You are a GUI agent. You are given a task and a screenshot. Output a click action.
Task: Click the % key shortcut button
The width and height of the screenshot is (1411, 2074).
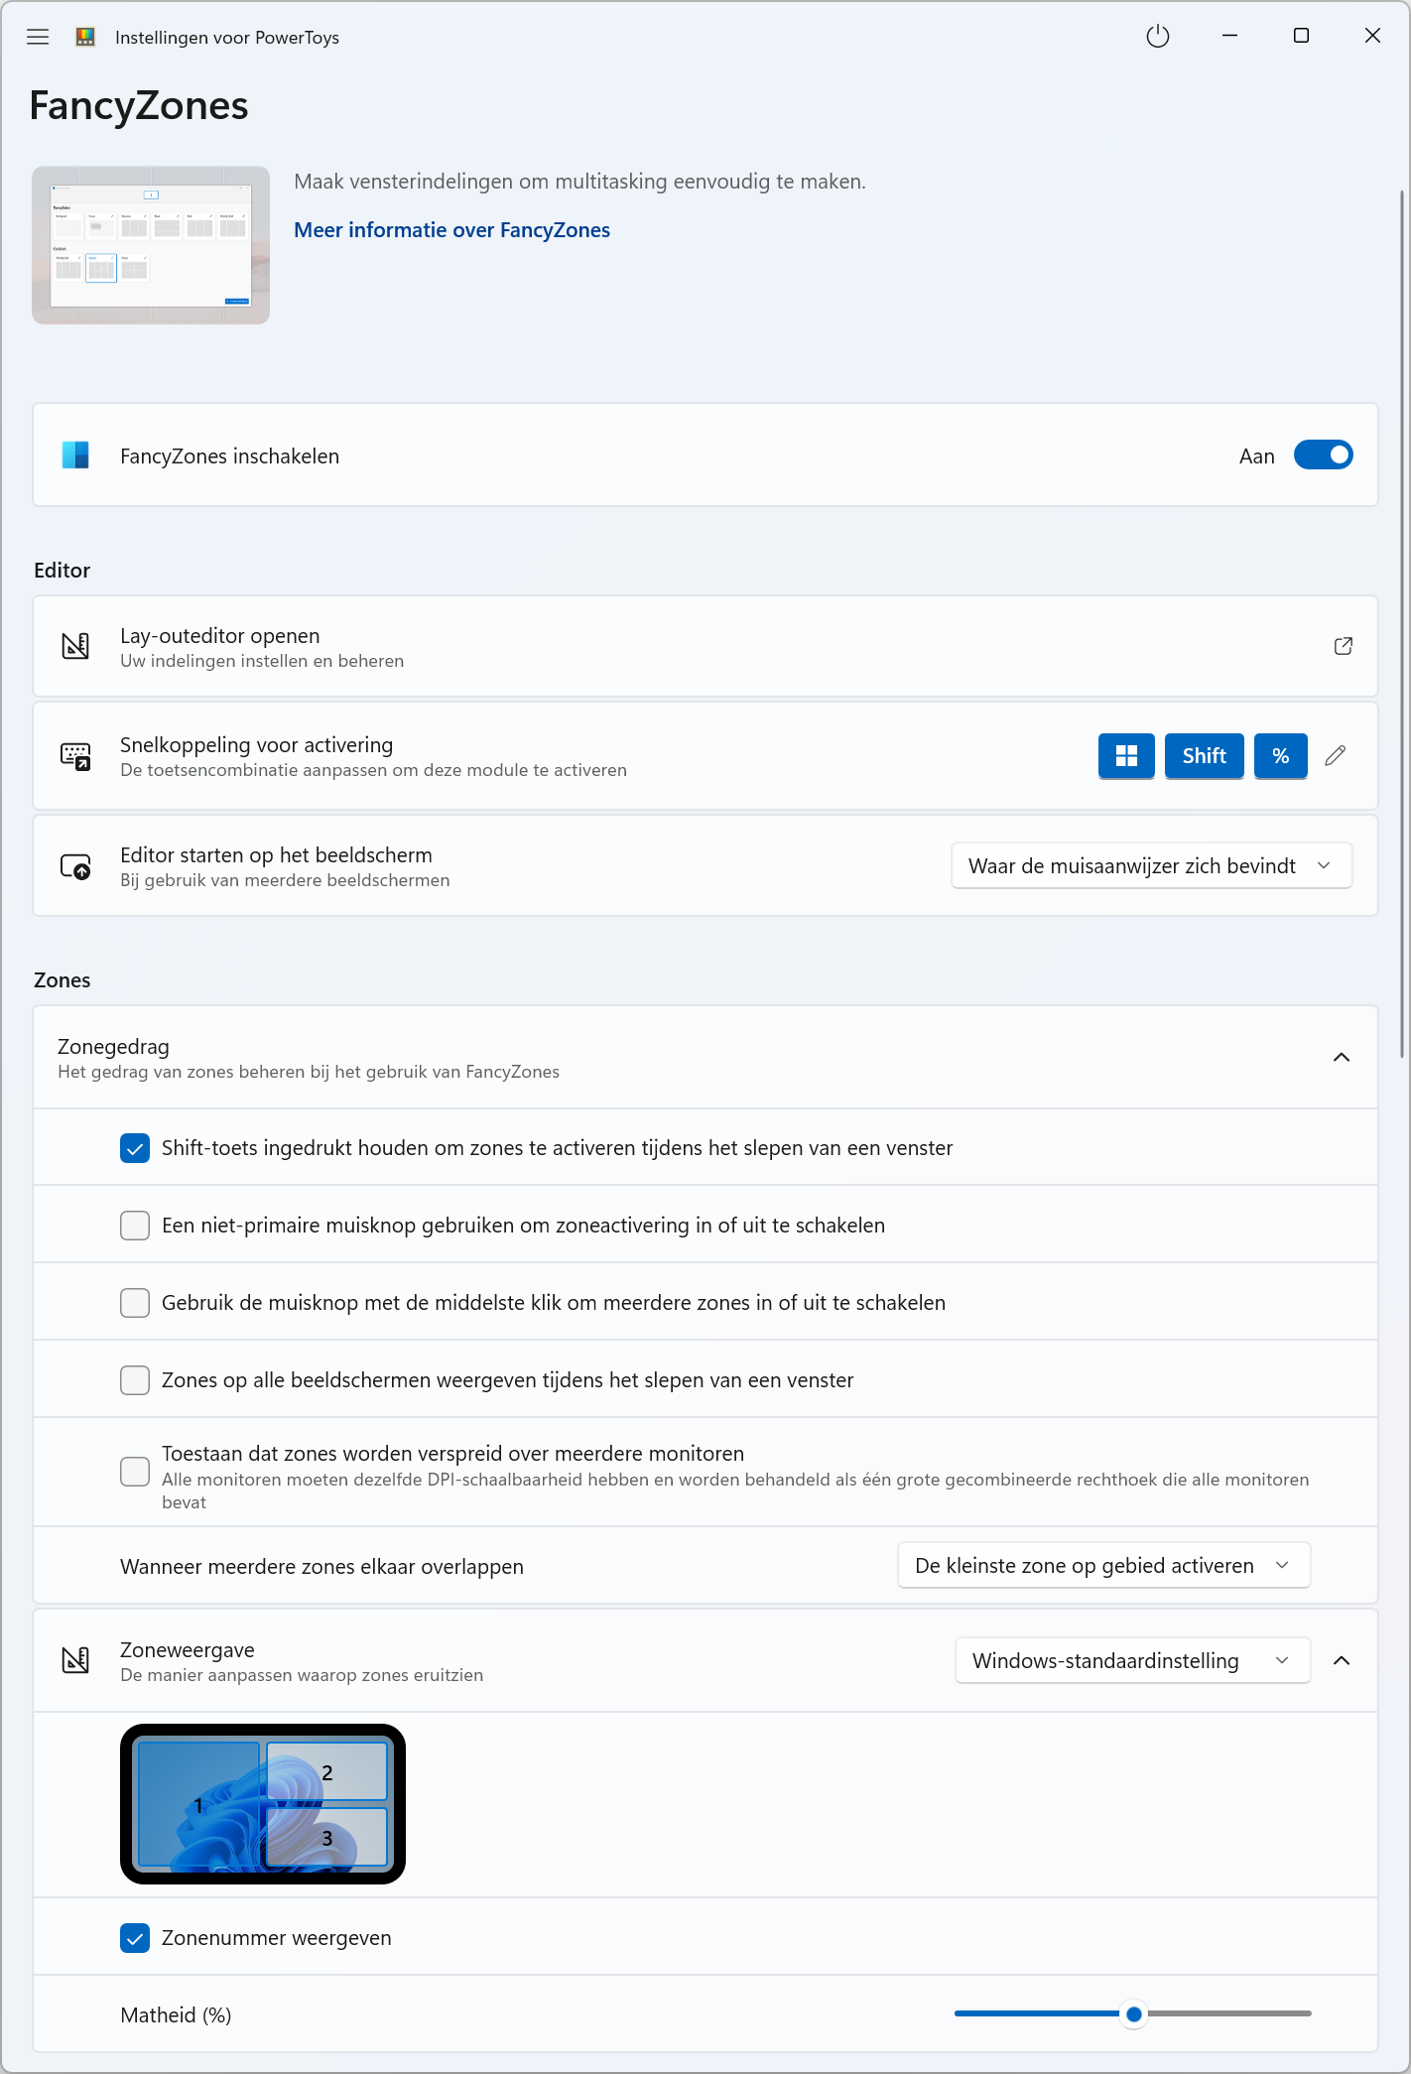coord(1280,756)
